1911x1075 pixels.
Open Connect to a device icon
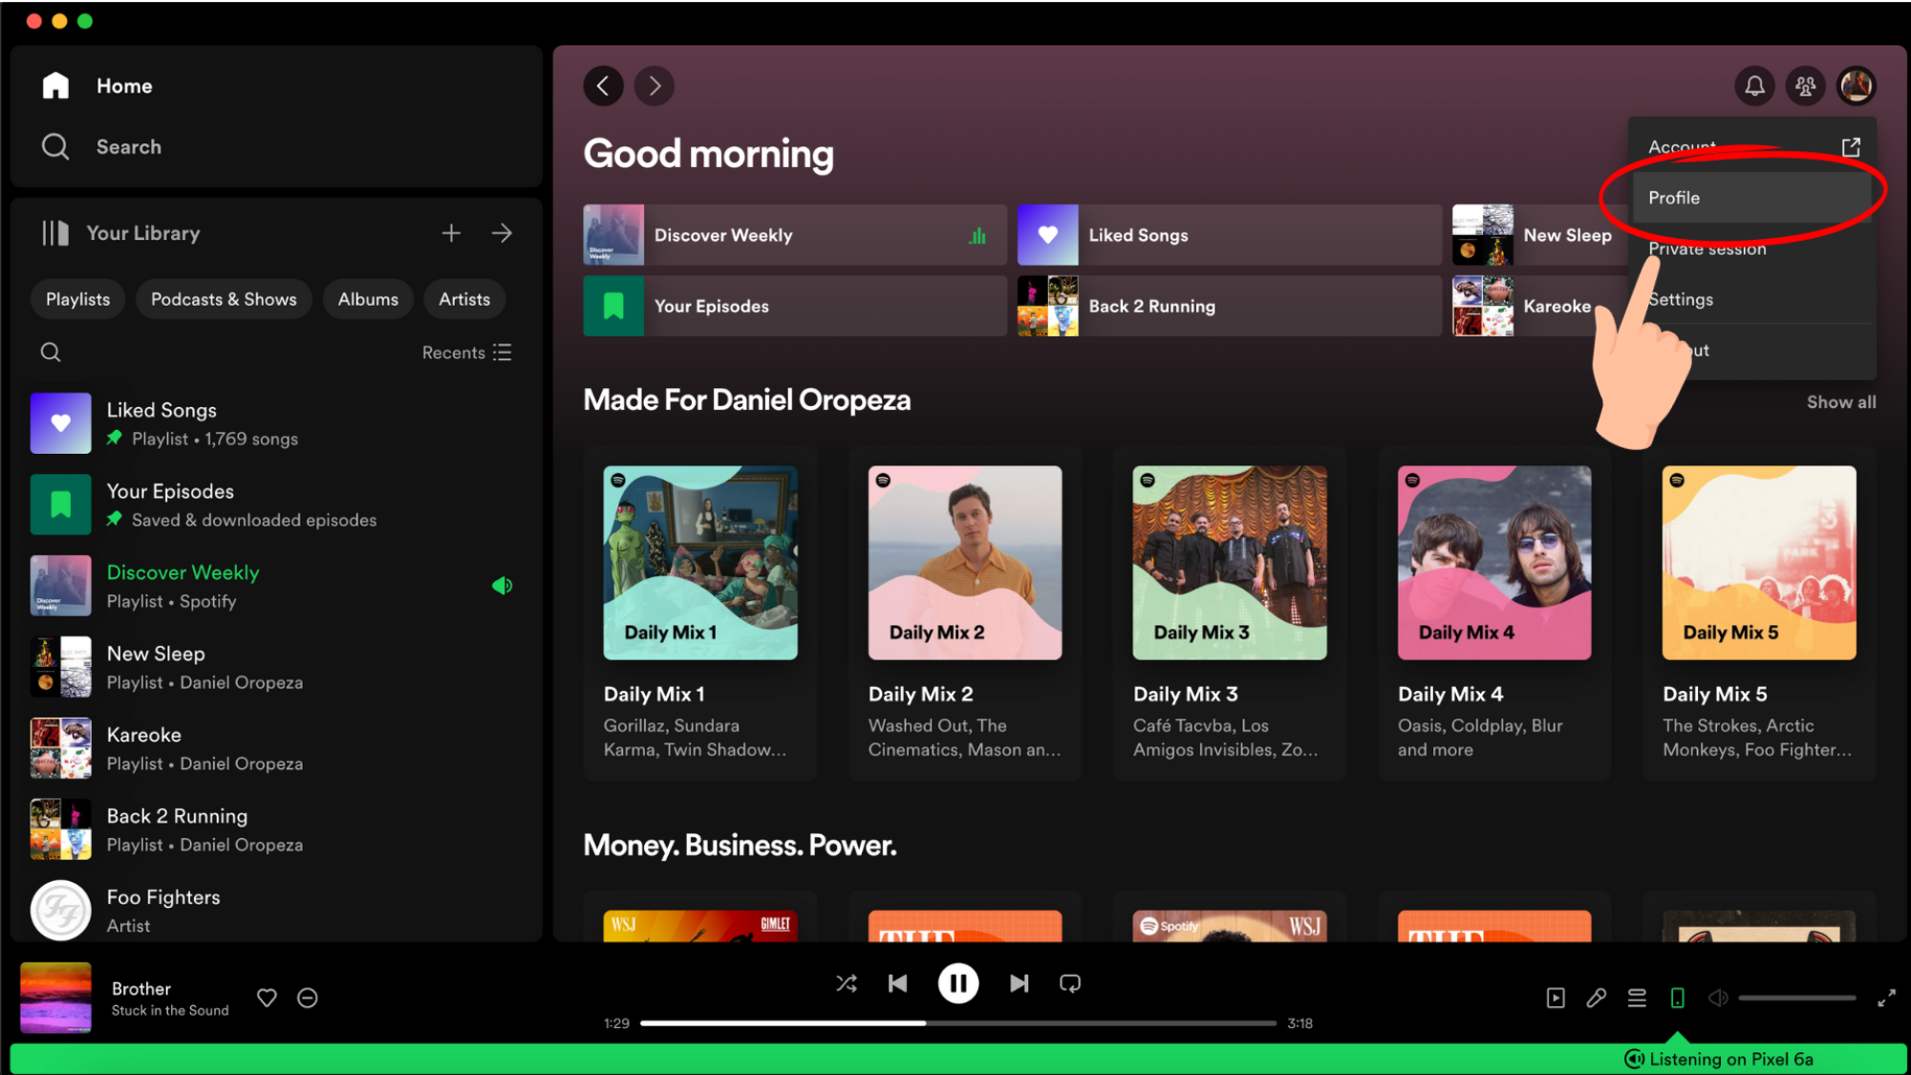[x=1677, y=998]
